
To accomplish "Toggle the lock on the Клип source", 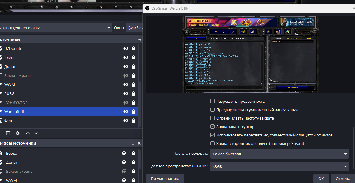I will click(x=134, y=58).
